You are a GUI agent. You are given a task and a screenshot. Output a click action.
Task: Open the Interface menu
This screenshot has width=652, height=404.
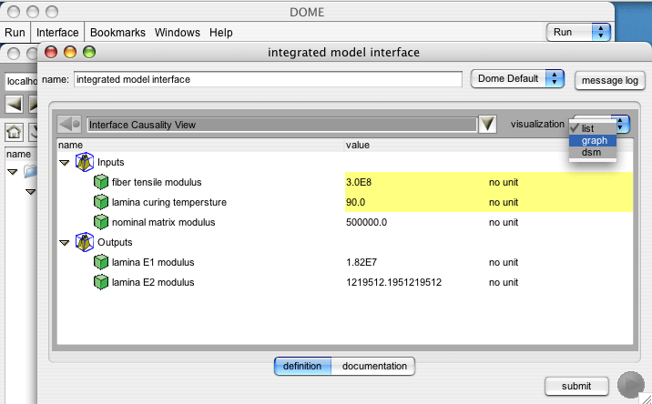pyautogui.click(x=57, y=33)
